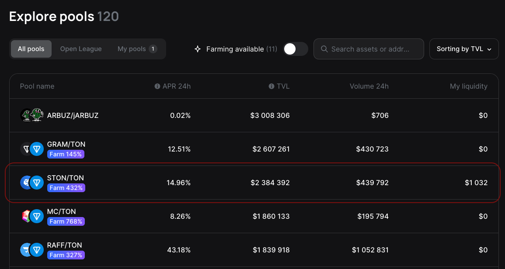Screen dimensions: 505x269
Task: Open the Sorting by TVL dropdown
Action: (x=464, y=49)
